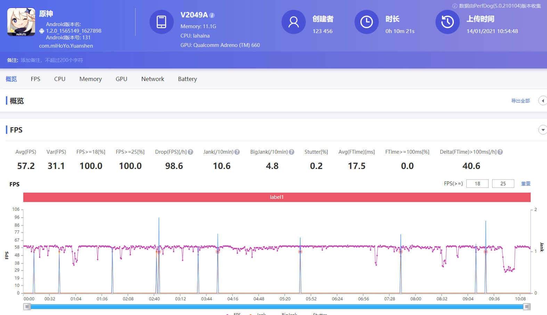Image resolution: width=547 pixels, height=315 pixels.
Task: Collapse the overview side panel arrow
Action: click(542, 101)
